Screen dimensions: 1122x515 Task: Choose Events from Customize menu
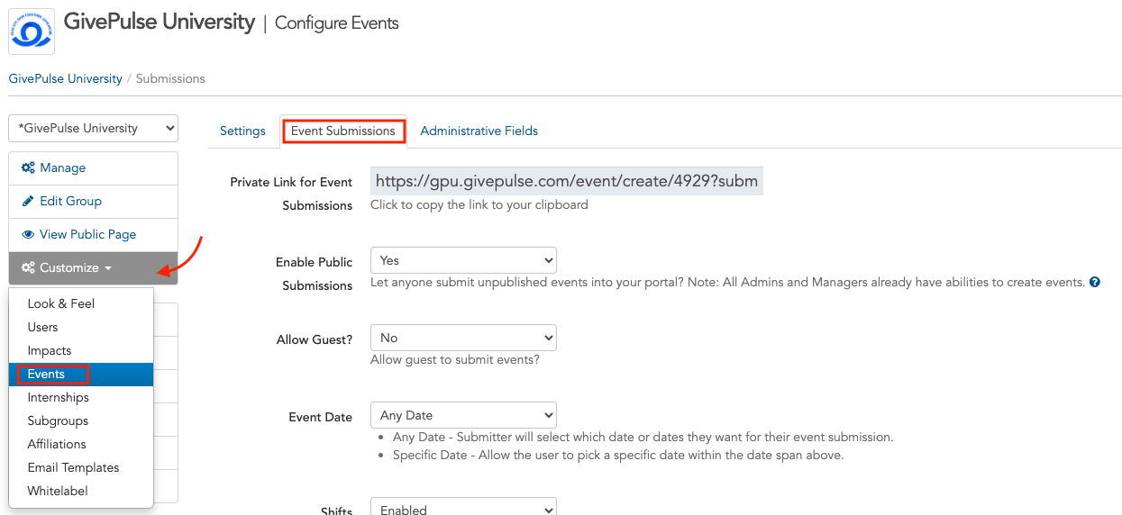81,374
